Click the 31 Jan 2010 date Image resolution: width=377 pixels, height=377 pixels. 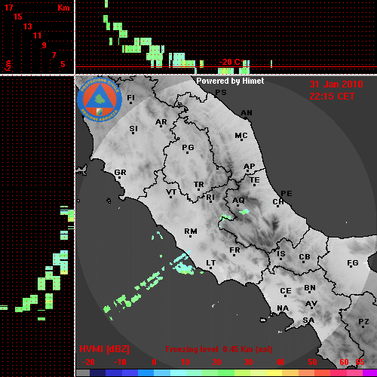click(x=336, y=84)
